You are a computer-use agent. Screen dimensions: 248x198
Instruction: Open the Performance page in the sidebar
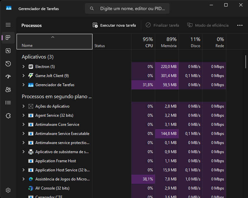8,51
